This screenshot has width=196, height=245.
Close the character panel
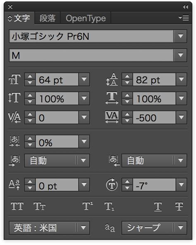pyautogui.click(x=10, y=7)
